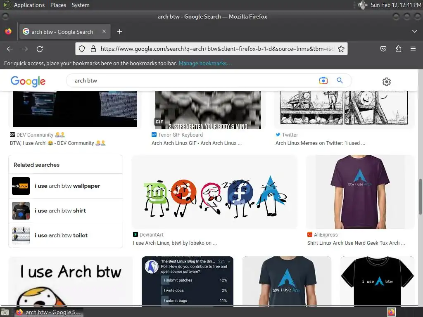Screen dimensions: 423x317
Task: Search by image using the camera lens icon
Action: 323,80
